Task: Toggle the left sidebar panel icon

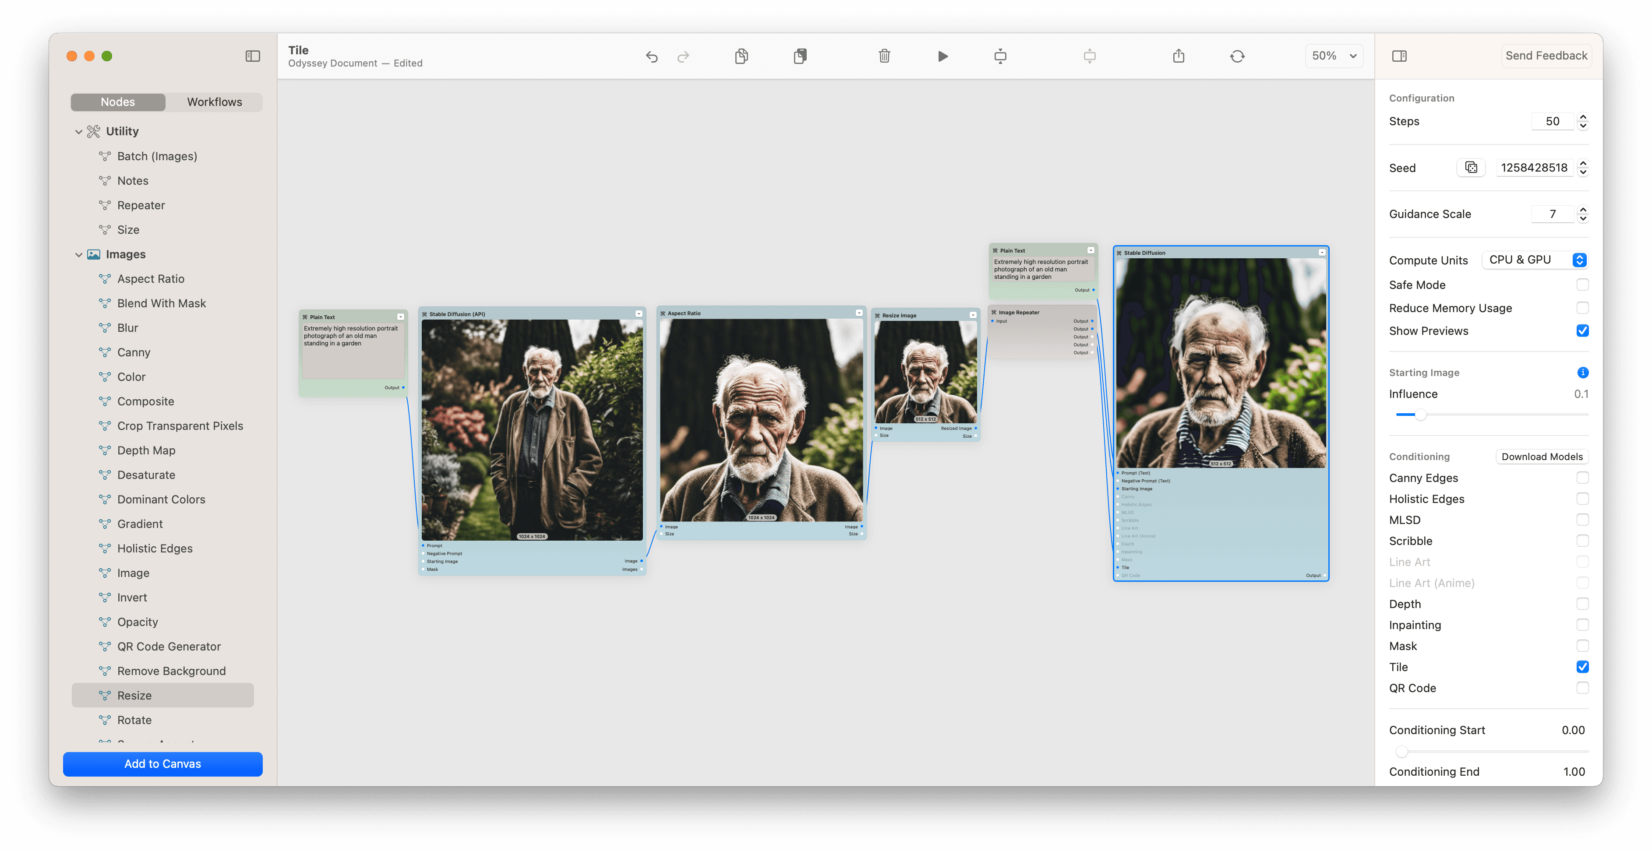Action: tap(253, 56)
